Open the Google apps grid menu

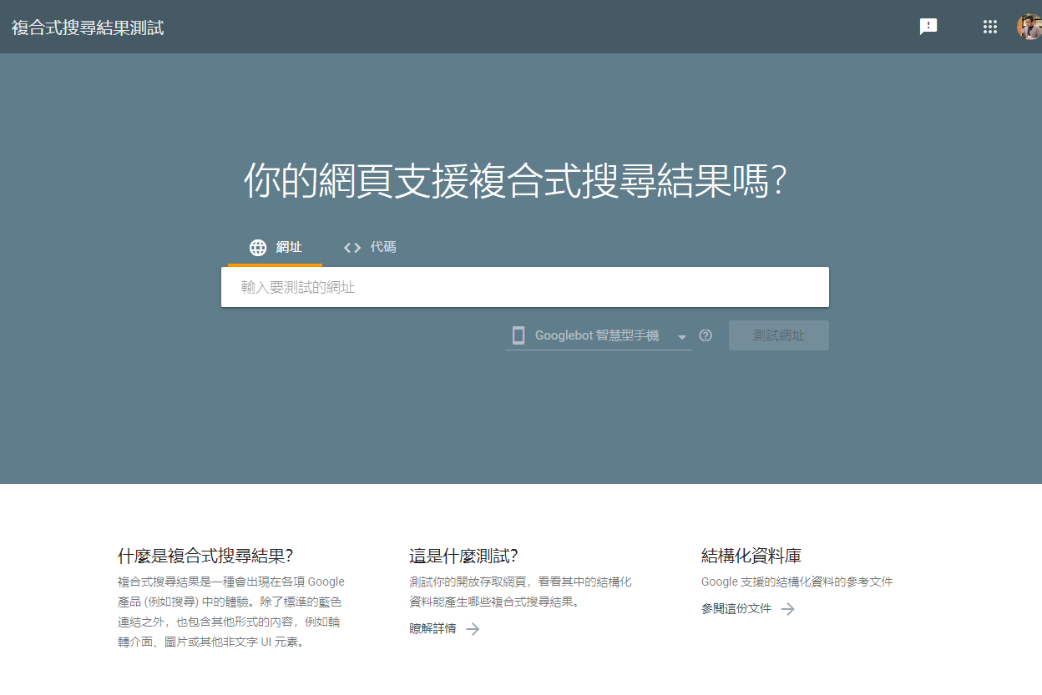click(990, 27)
